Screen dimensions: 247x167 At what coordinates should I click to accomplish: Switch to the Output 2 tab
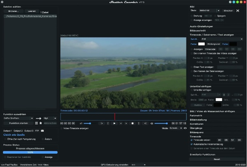coord(18,131)
